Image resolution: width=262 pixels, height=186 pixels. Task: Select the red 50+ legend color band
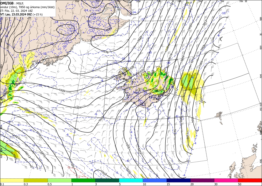pyautogui.click(x=250, y=180)
